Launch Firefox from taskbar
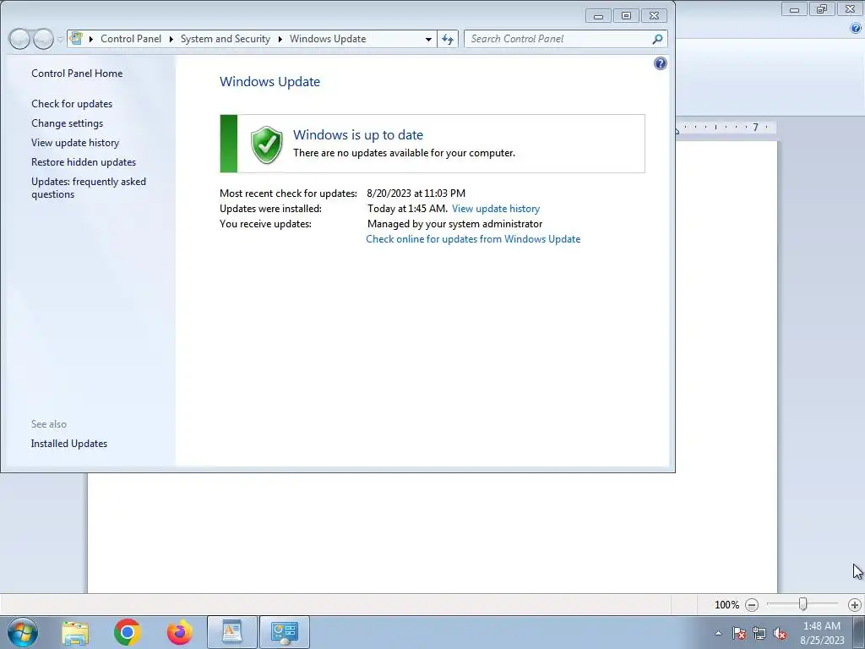 click(x=180, y=632)
